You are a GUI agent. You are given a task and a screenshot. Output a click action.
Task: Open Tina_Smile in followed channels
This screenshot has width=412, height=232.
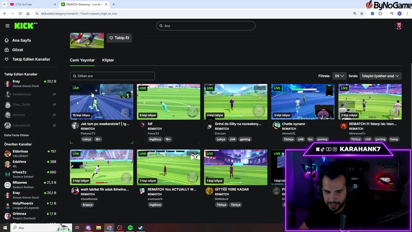click(x=30, y=104)
